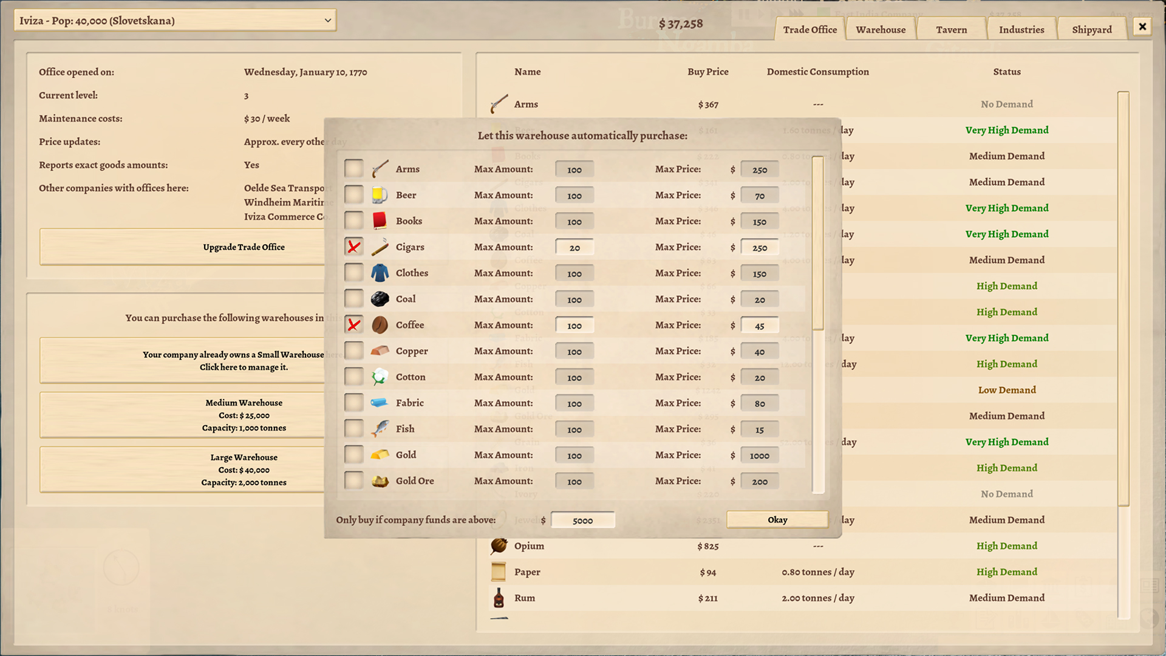The height and width of the screenshot is (656, 1166).
Task: Edit the company funds threshold field
Action: click(582, 520)
